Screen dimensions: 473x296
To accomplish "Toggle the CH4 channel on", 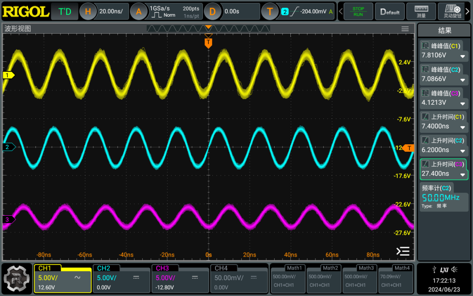I will [239, 278].
